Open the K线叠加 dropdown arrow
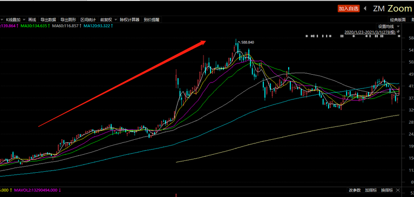Screen dimensions: 414x197 [24, 20]
